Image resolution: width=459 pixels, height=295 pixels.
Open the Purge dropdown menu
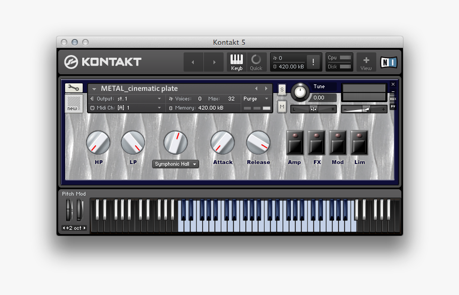[x=256, y=99]
